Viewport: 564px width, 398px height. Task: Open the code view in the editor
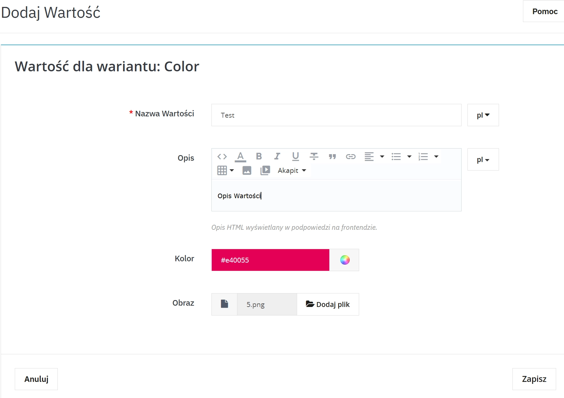pyautogui.click(x=222, y=156)
